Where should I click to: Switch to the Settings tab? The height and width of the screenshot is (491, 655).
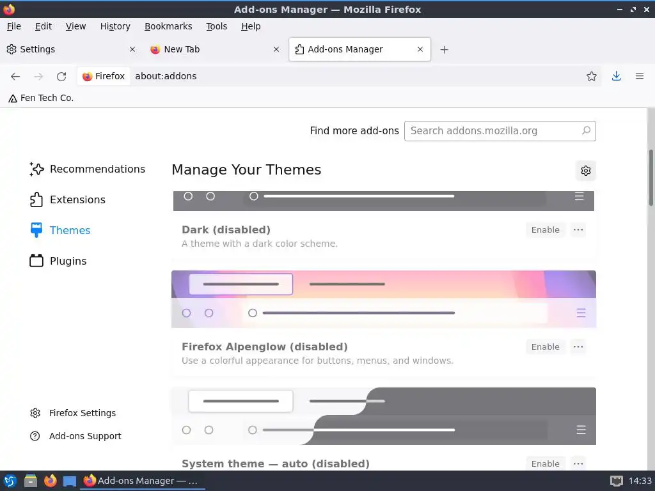click(x=71, y=49)
